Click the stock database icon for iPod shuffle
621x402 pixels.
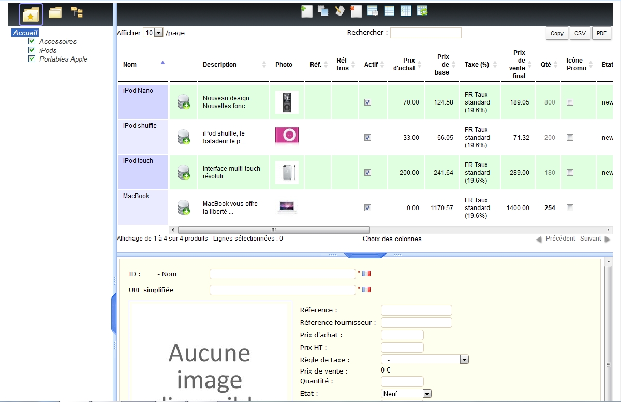tap(183, 138)
